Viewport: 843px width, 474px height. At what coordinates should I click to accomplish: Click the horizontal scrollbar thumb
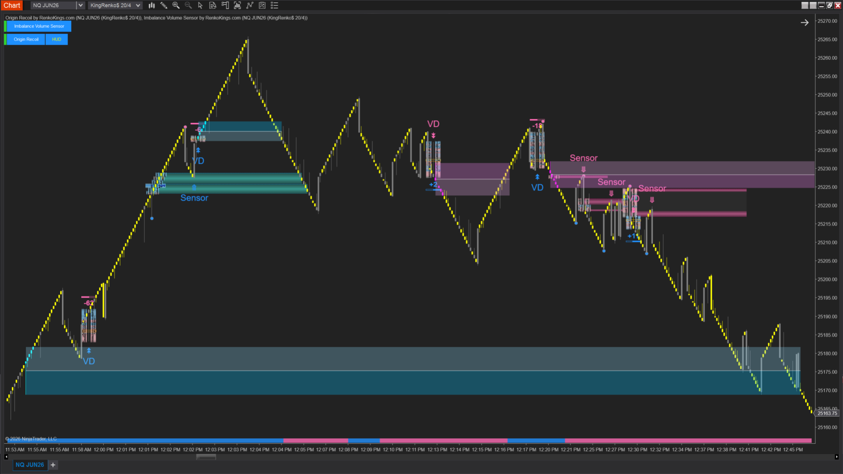tap(206, 457)
